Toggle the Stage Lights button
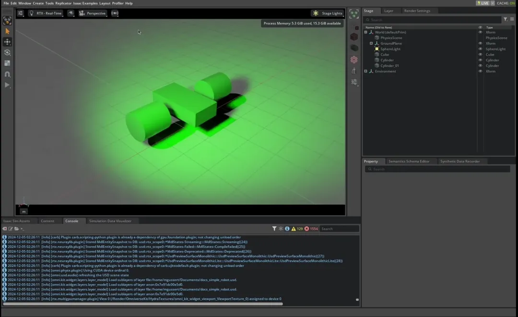Viewport: 518px width, 317px height. pyautogui.click(x=327, y=13)
